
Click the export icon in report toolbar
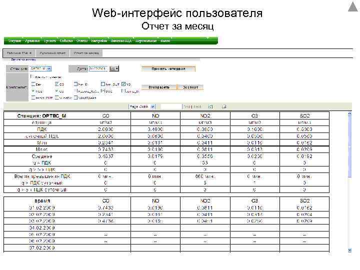(210, 106)
